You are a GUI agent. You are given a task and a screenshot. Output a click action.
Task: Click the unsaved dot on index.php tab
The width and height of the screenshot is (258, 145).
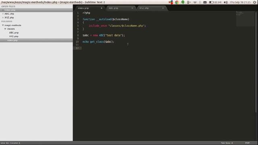pyautogui.click(x=102, y=8)
